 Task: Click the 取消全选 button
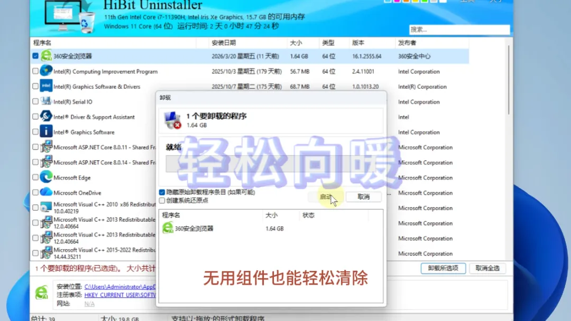click(487, 268)
